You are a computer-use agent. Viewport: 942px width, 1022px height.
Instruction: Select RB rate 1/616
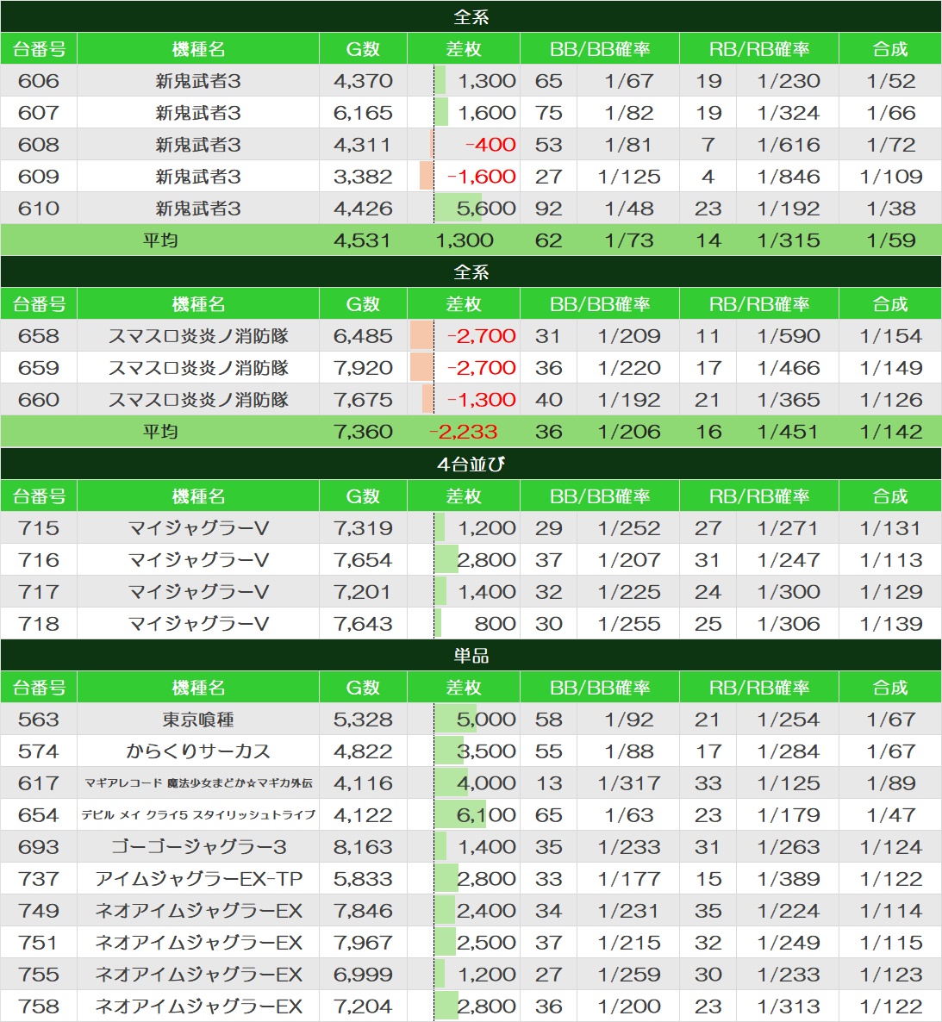tap(788, 145)
